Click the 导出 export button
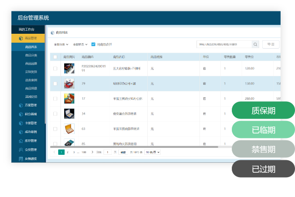 [x=271, y=44]
